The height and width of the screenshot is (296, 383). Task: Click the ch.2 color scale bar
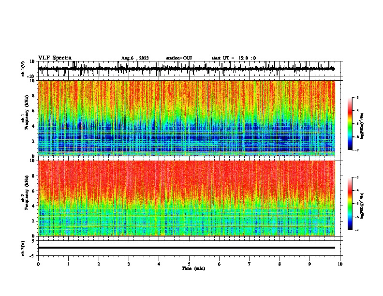(350, 204)
